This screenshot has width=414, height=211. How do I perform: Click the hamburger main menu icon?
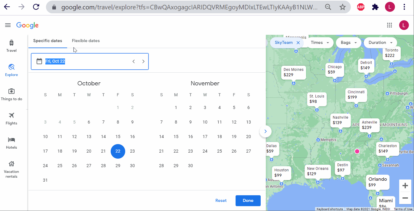(8, 25)
